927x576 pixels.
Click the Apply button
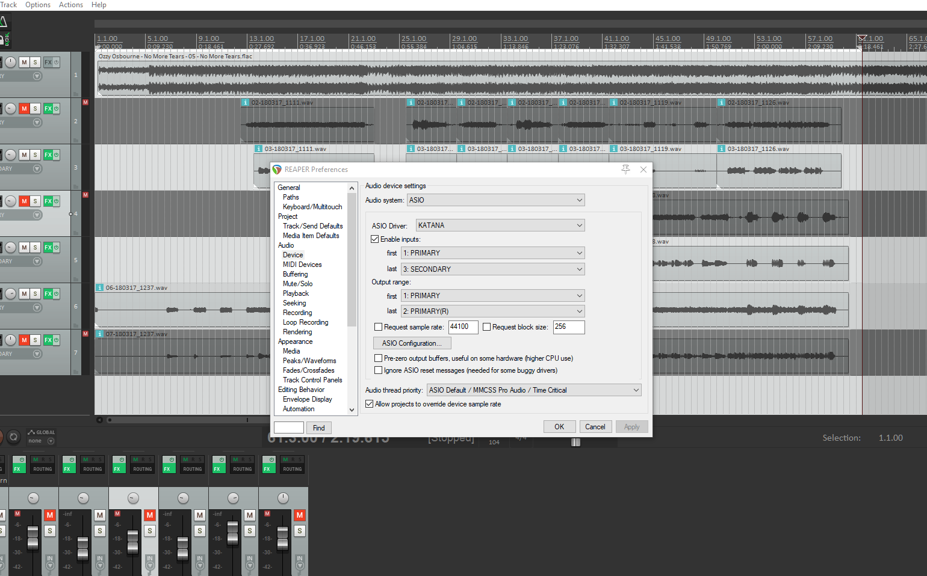(632, 427)
